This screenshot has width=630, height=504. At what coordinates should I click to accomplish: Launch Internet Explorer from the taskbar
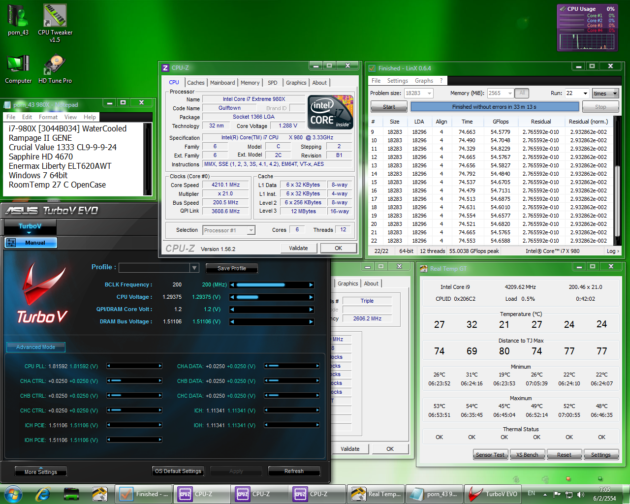pos(43,494)
